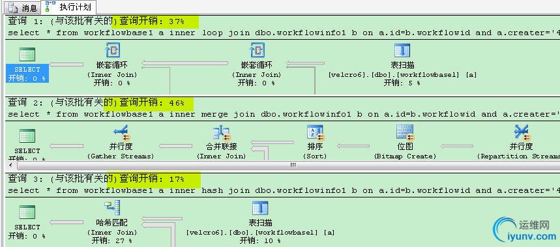Click the inner hash join SQL text
This screenshot has height=247, width=560.
pyautogui.click(x=284, y=190)
